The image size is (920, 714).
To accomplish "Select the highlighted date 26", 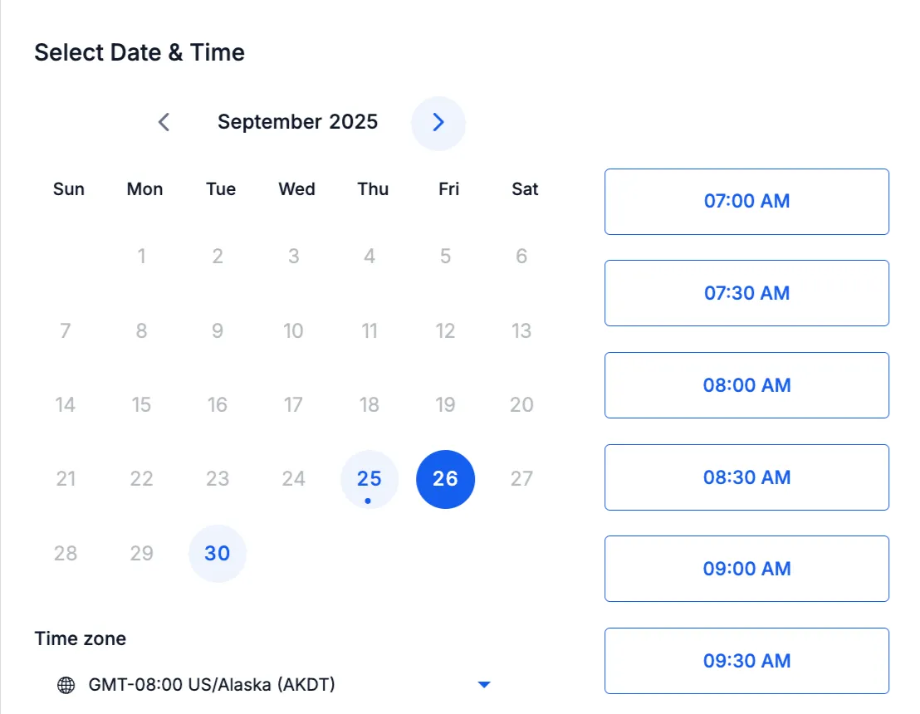I will pos(445,479).
